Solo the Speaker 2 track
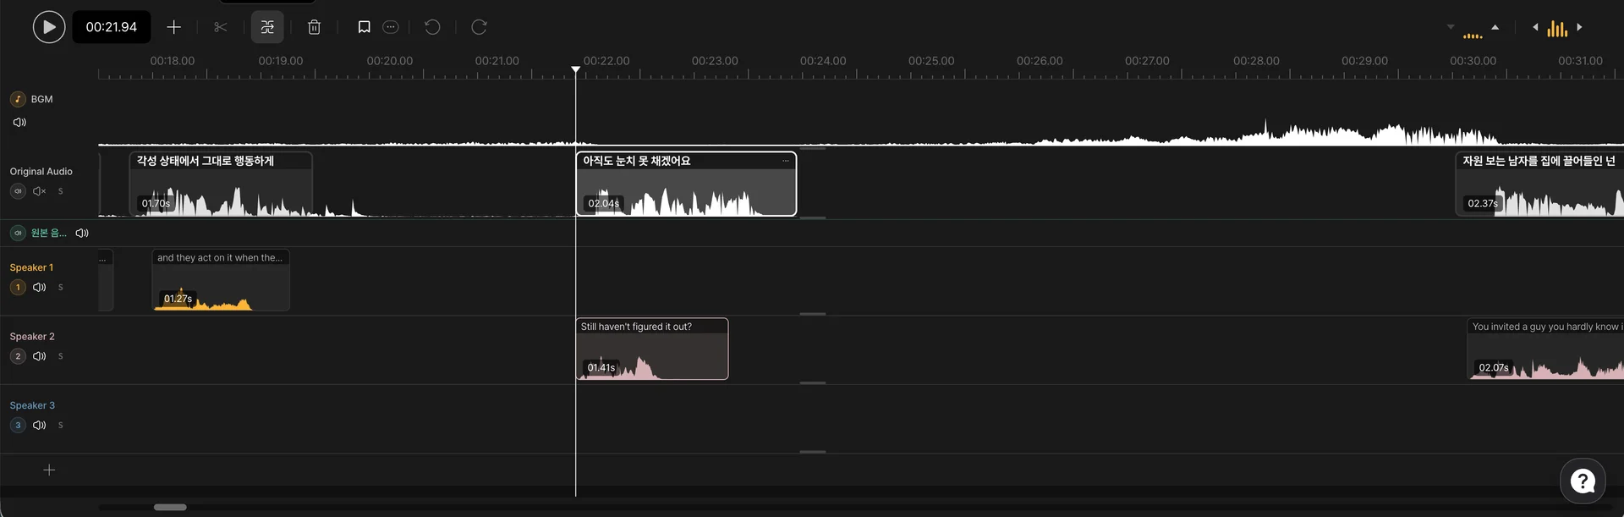Screen dimensions: 1624x517 (60, 356)
